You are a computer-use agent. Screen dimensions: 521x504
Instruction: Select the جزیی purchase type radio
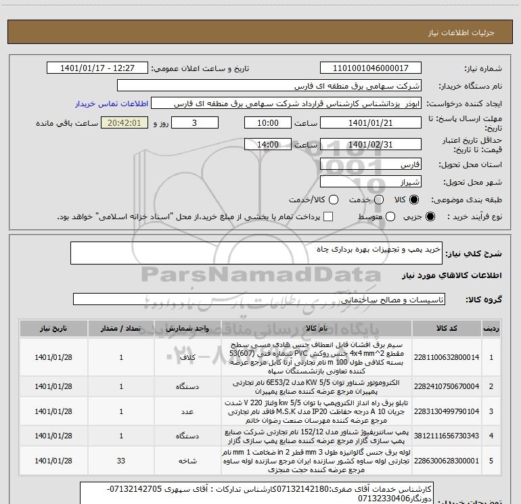pyautogui.click(x=430, y=217)
